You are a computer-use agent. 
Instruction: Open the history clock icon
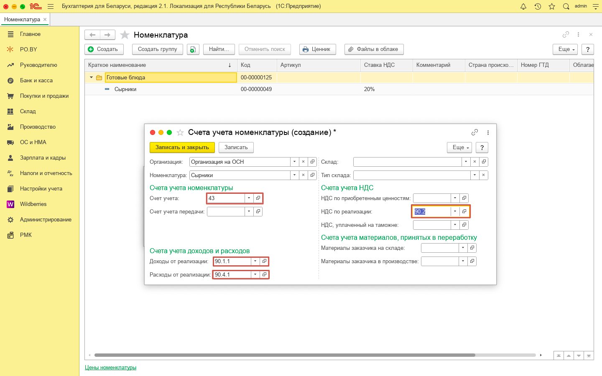[x=538, y=6]
